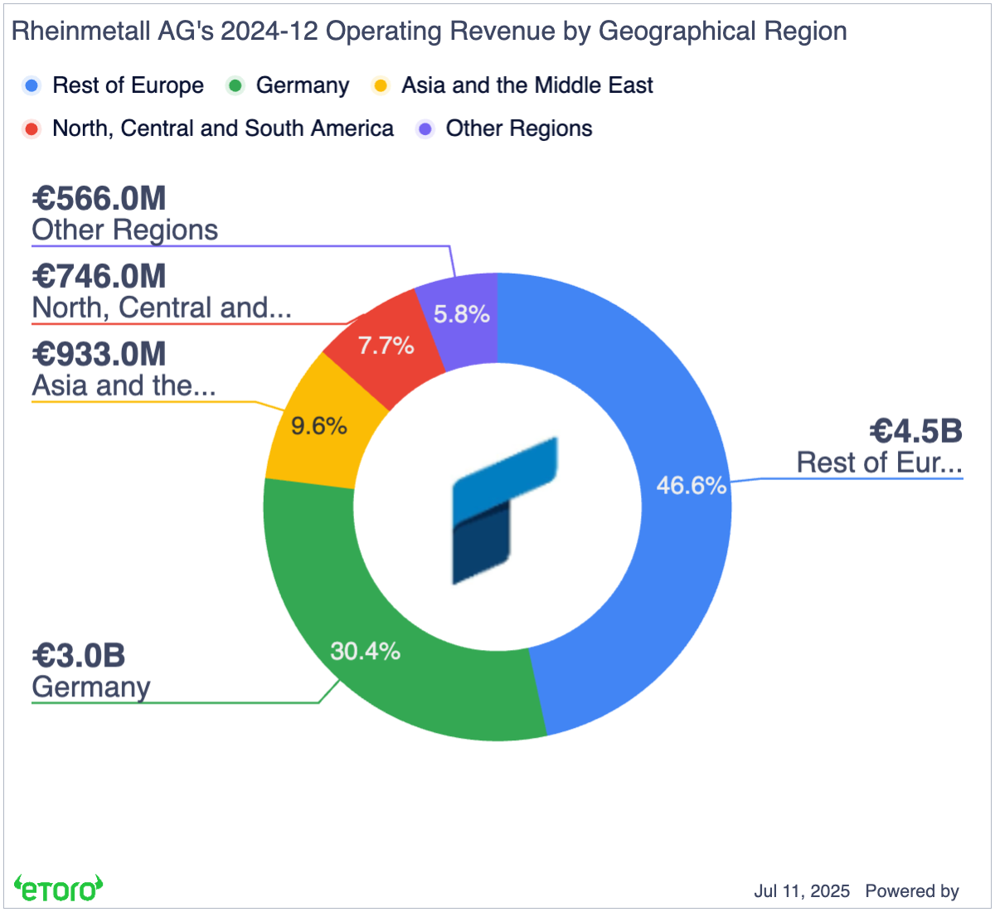Viewport: 995px width, 912px height.
Task: Select the yellow 9.6% donut segment
Action: (319, 427)
